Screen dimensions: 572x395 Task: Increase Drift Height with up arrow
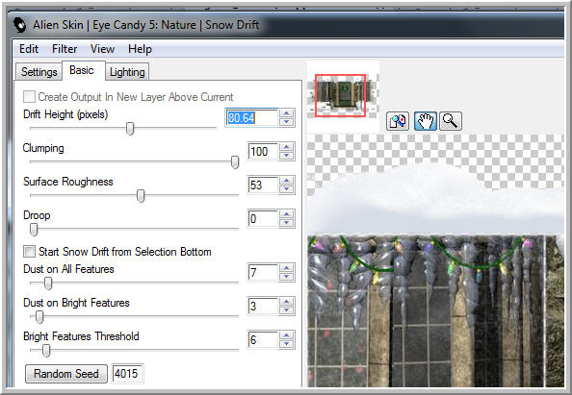287,113
